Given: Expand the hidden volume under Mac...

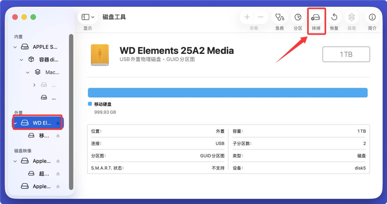Looking at the screenshot, I should tap(34, 85).
